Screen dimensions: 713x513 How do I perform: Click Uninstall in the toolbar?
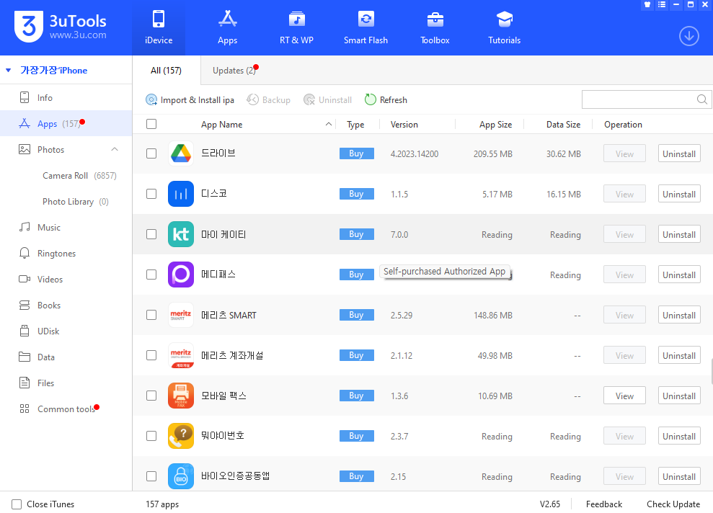[x=328, y=99]
